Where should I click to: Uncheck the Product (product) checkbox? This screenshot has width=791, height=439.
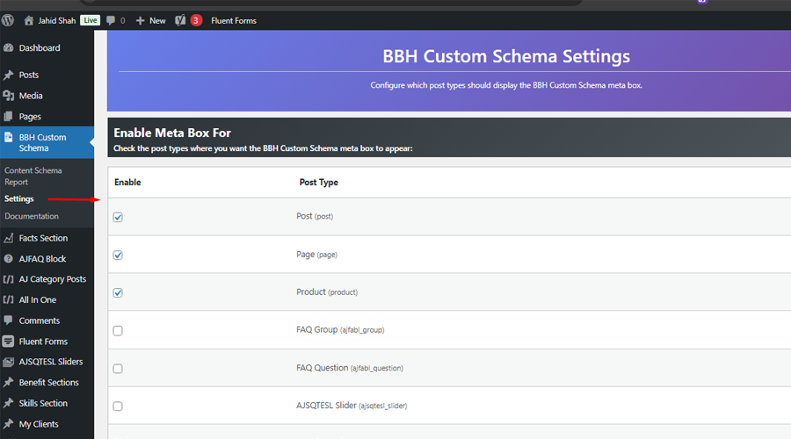tap(118, 293)
